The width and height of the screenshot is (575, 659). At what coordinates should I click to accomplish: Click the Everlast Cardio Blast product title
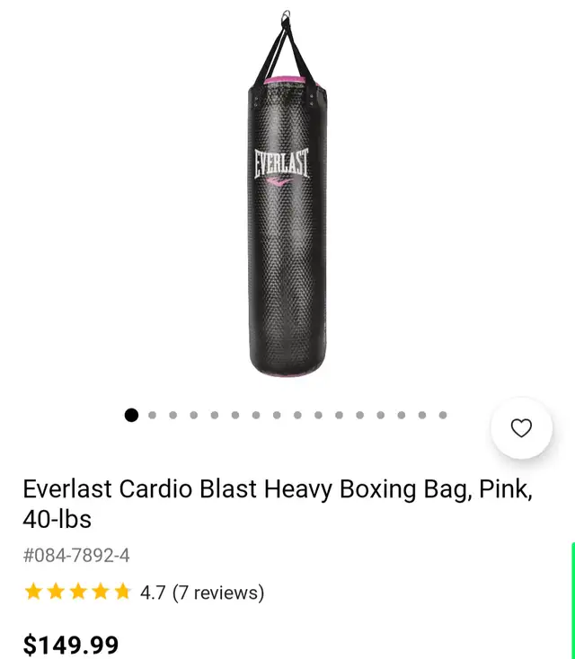point(278,504)
